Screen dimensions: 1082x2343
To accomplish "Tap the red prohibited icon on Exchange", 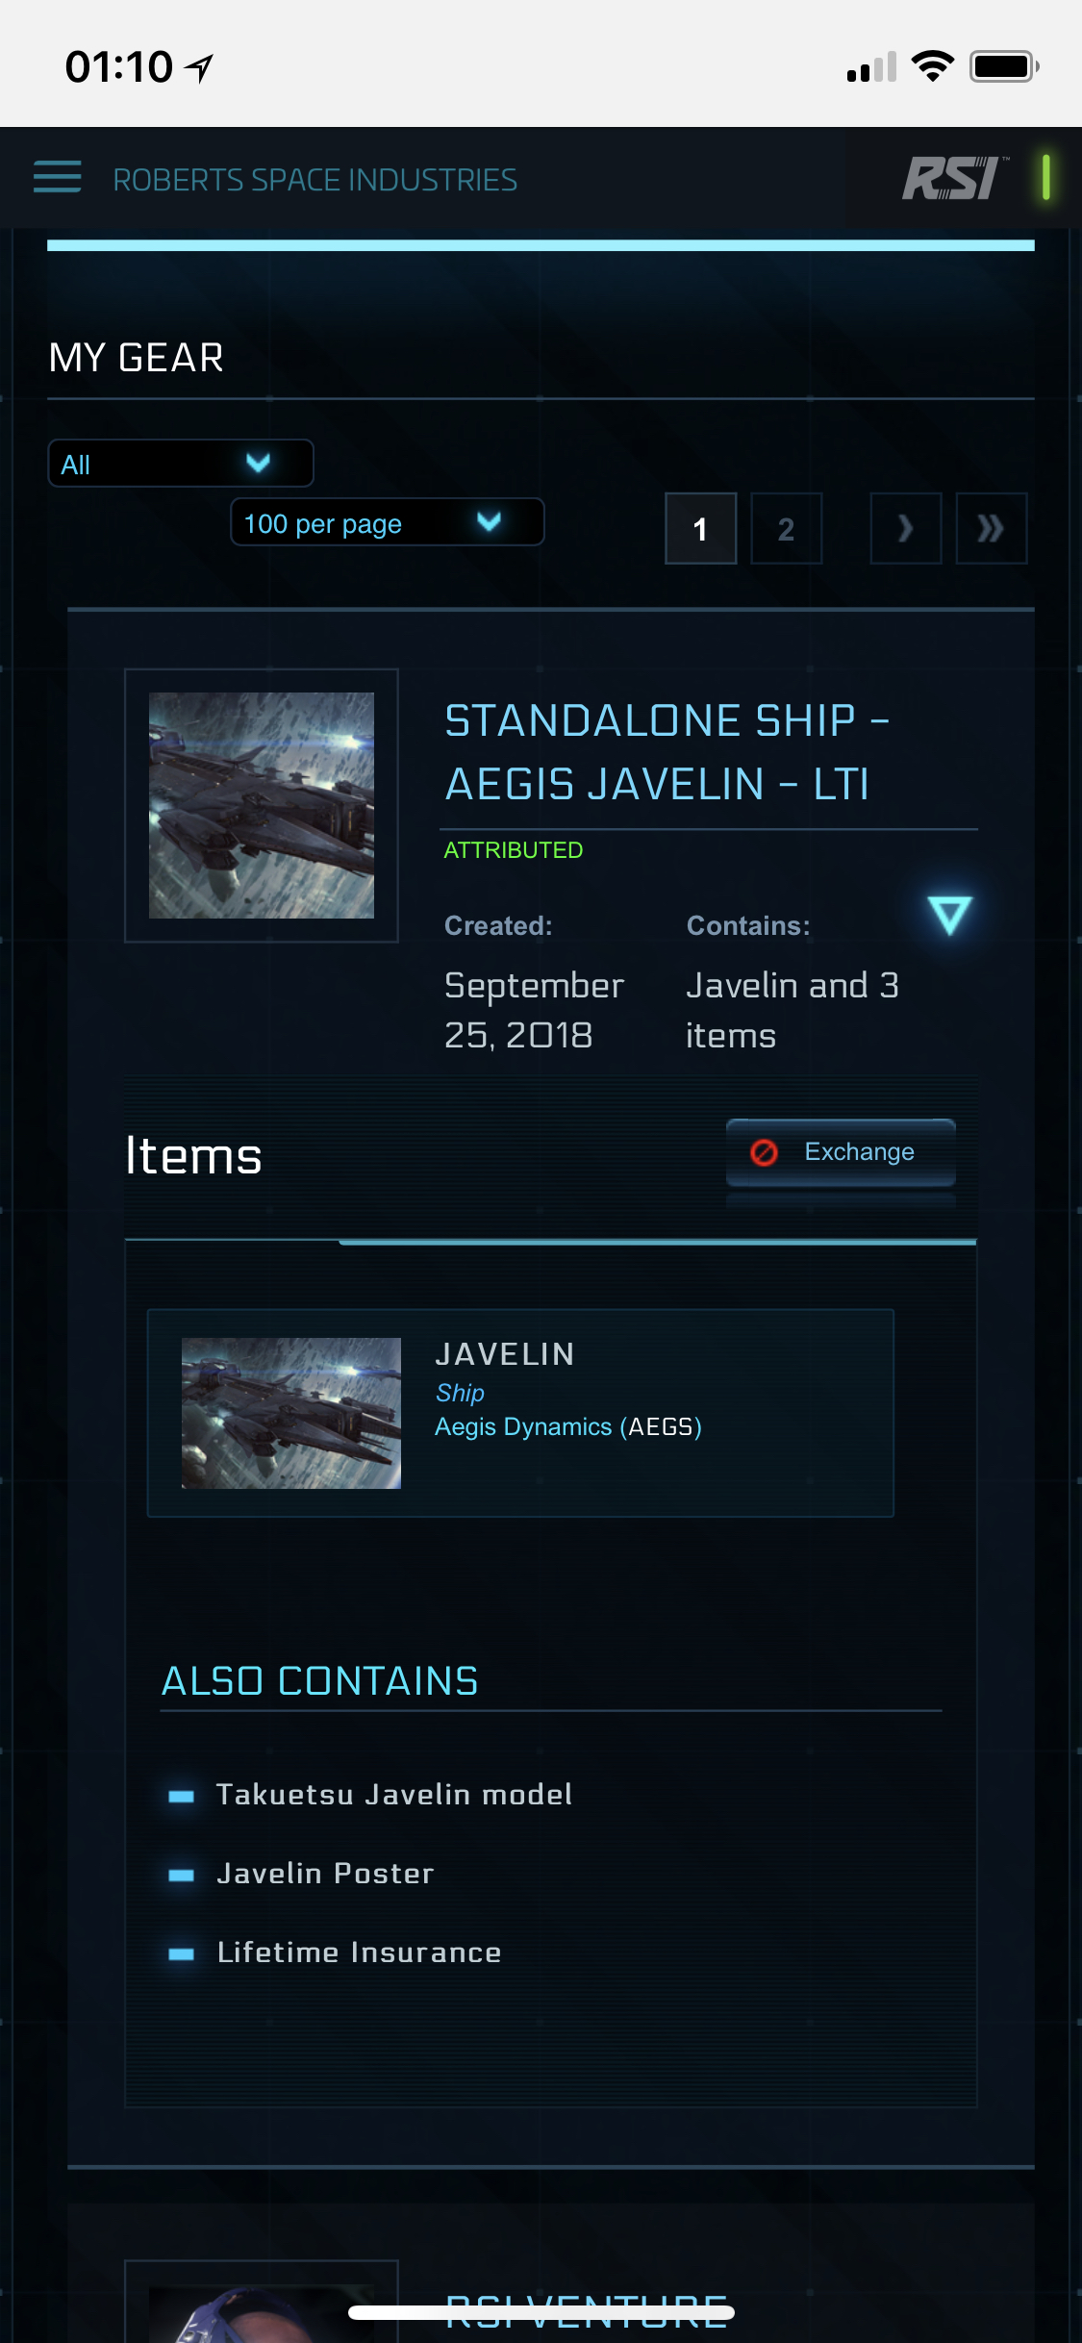I will point(764,1152).
